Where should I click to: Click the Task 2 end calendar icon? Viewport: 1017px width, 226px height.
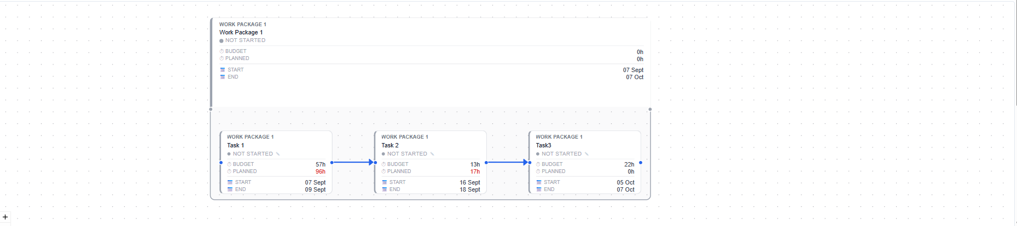pyautogui.click(x=384, y=189)
